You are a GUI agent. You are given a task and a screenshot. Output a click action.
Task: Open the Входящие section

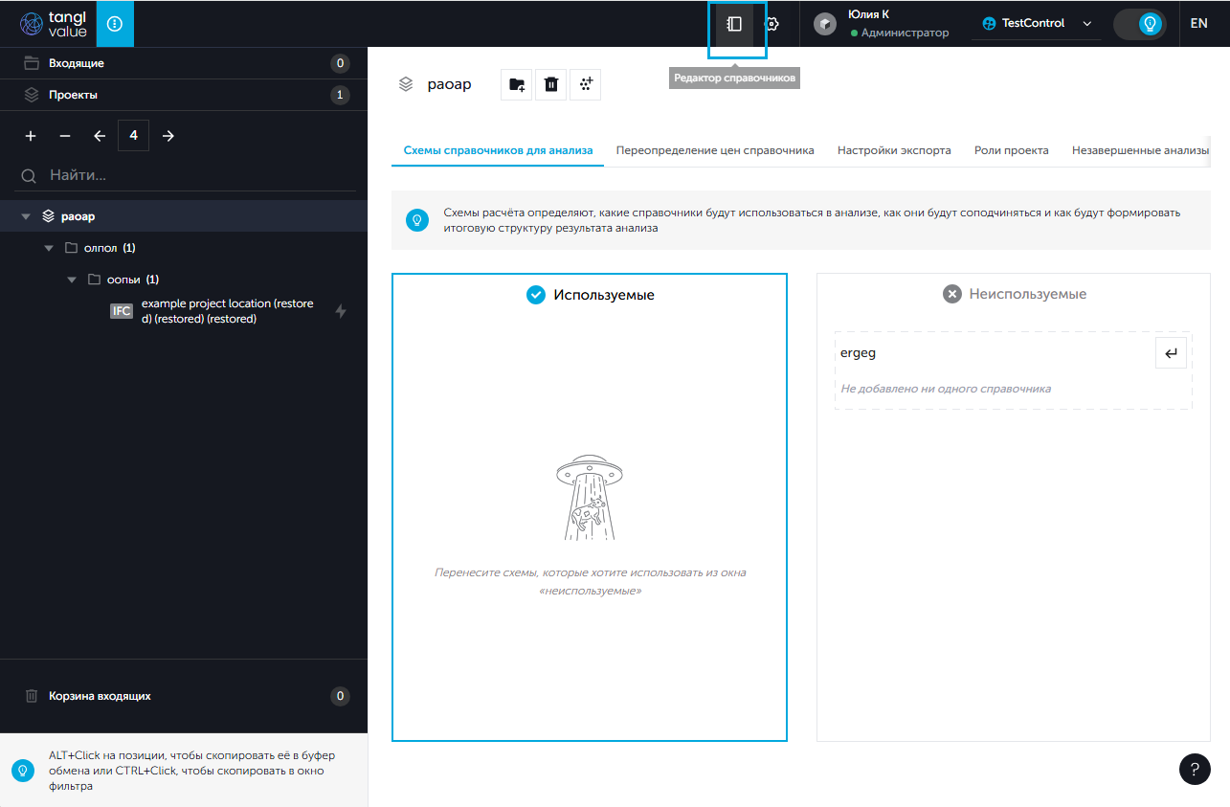77,63
